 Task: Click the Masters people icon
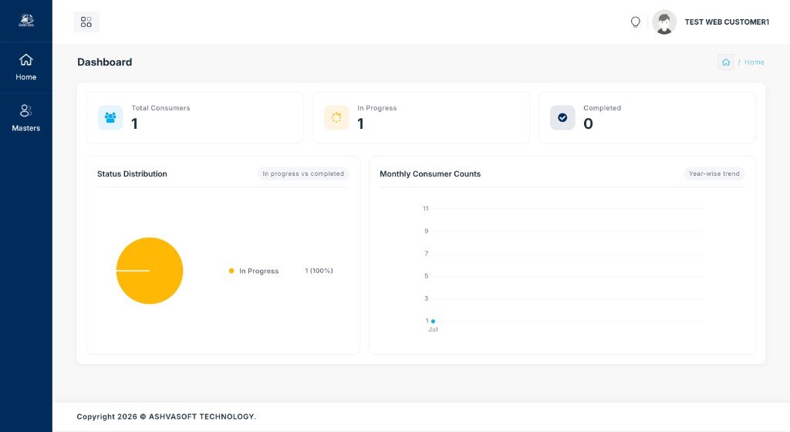(x=25, y=110)
